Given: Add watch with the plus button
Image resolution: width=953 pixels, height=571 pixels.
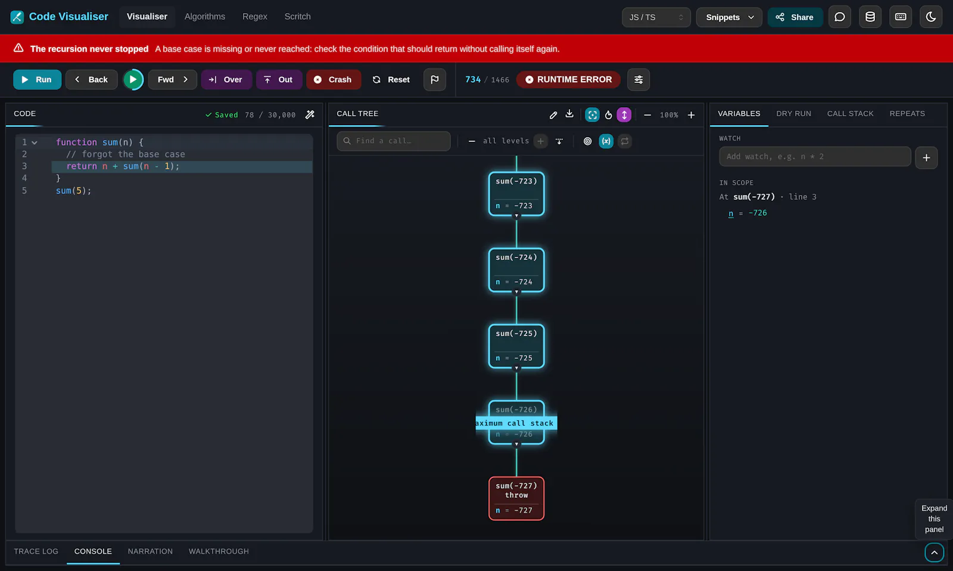Looking at the screenshot, I should point(926,157).
